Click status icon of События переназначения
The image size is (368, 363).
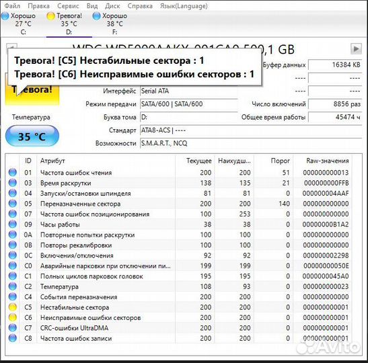[13, 296]
